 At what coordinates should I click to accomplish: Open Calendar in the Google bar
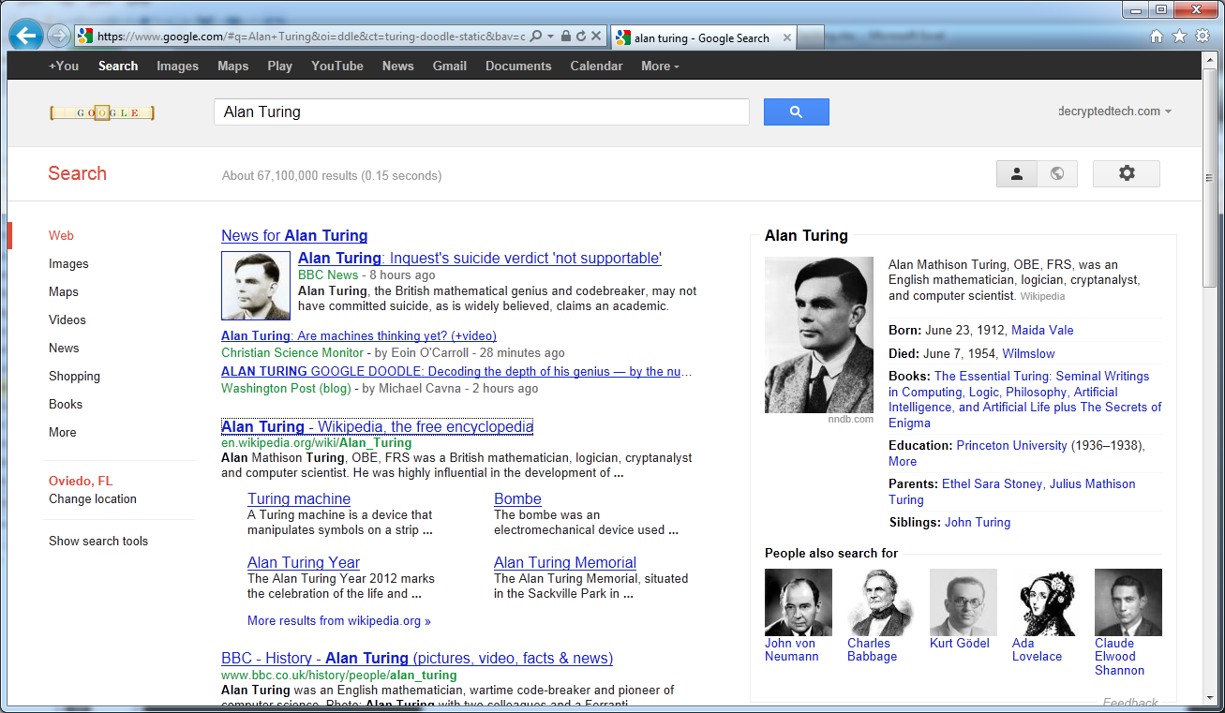596,66
